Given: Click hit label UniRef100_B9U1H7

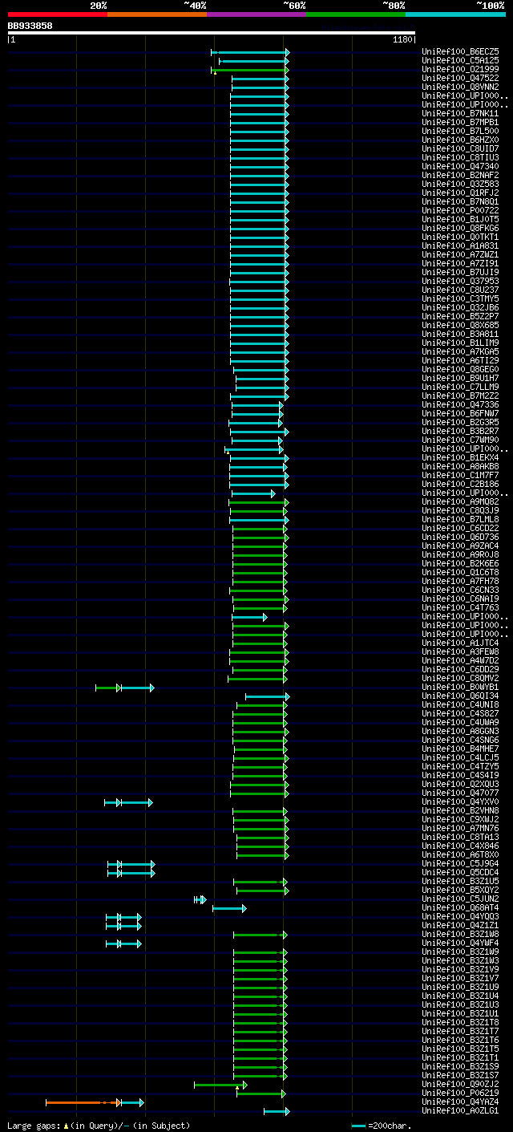Looking at the screenshot, I should [460, 378].
